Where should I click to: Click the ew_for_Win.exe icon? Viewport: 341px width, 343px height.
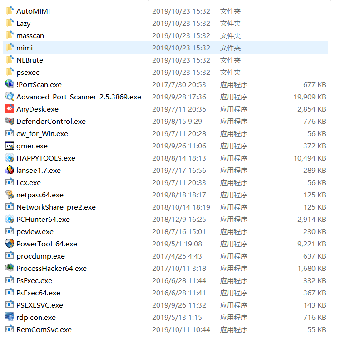[10, 133]
